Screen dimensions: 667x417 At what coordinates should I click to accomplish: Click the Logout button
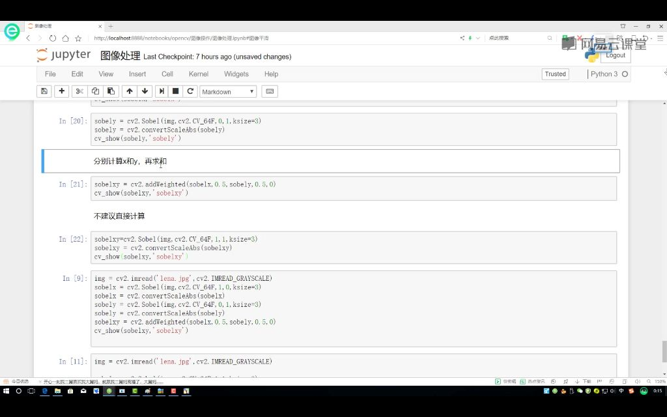tap(615, 55)
